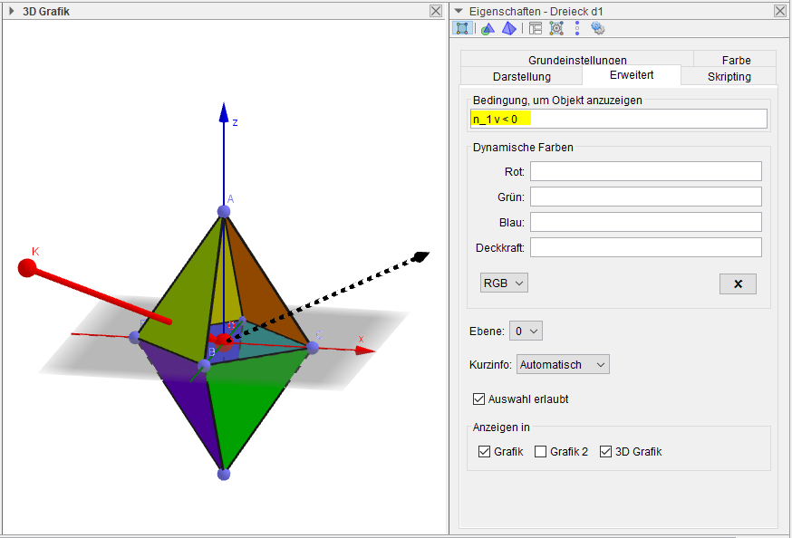
Task: Clear dynamic colors with the X button
Action: (738, 283)
